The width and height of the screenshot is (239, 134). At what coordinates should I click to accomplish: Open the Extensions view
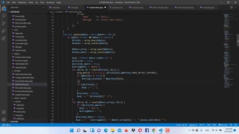(x=4, y=38)
